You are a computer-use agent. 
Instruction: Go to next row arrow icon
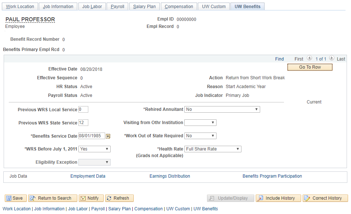332,58
